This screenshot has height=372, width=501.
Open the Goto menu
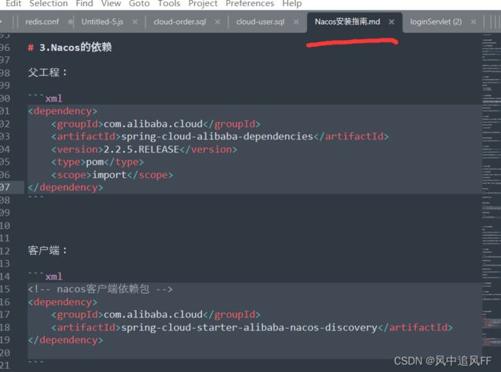139,4
